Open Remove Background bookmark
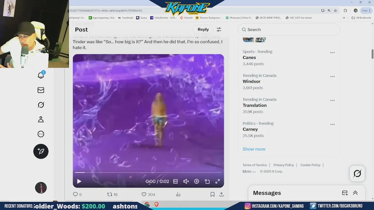 209,18
